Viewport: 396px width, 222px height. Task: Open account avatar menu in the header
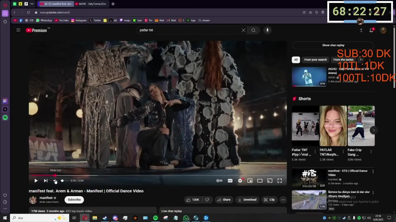point(383,30)
